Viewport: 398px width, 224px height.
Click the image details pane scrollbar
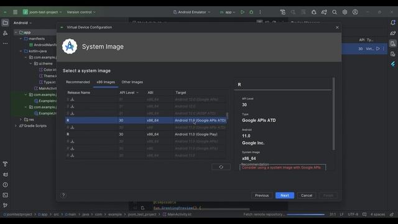[333, 114]
